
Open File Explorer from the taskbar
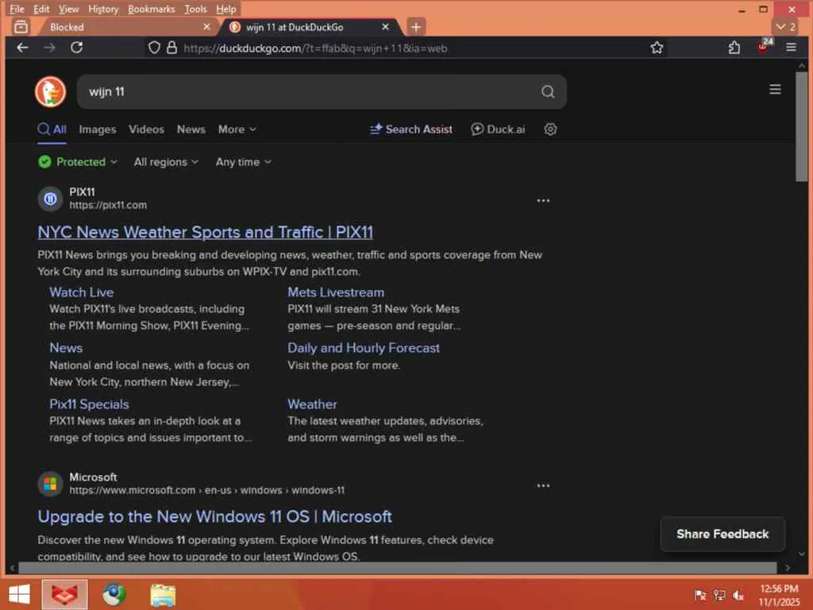[x=163, y=594]
